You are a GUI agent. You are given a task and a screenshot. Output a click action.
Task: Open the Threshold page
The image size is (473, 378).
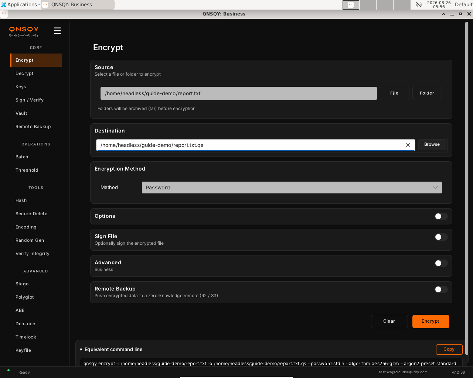point(36,170)
